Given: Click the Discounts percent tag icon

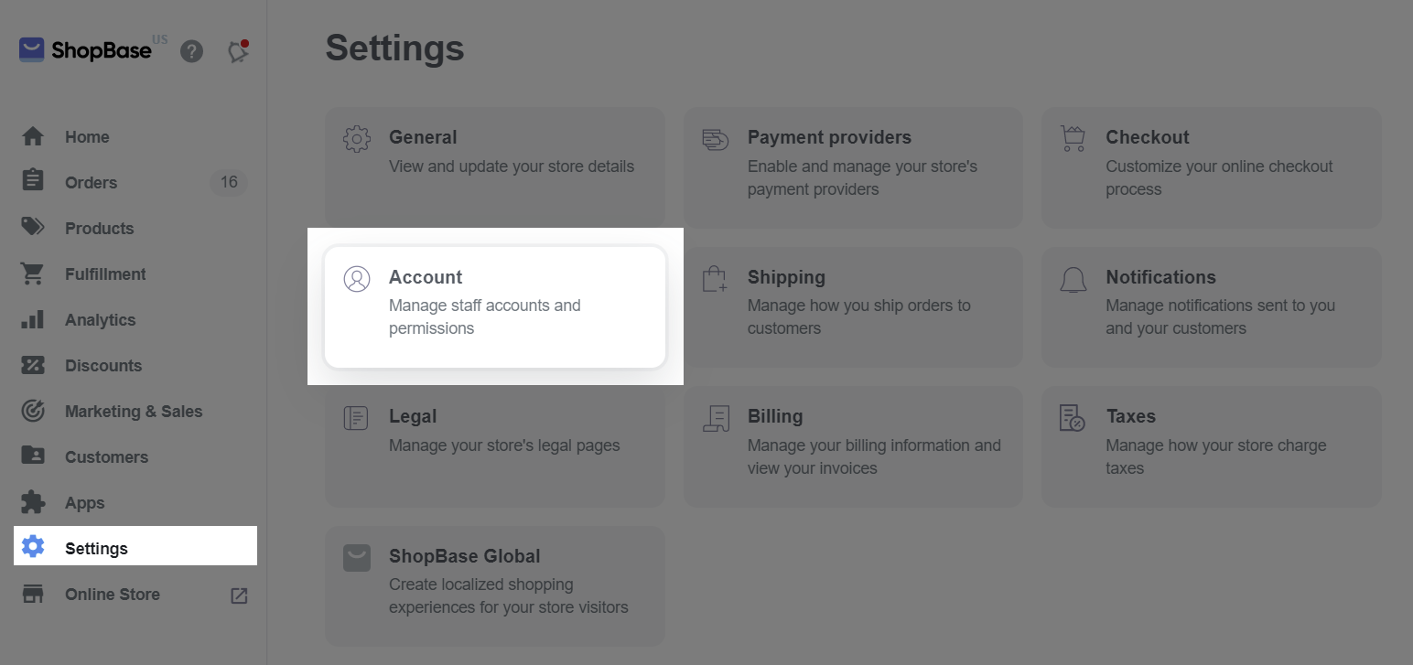Looking at the screenshot, I should (33, 365).
